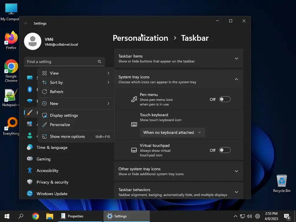
Task: Open the View submenu
Action: click(x=76, y=73)
